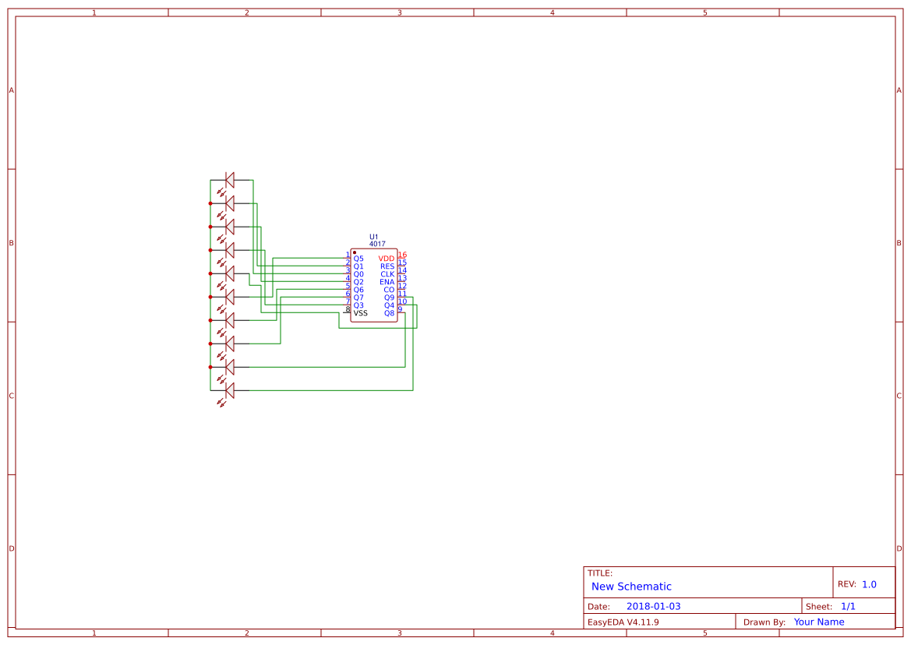Click the VDD pin label on U1
Screen dimensions: 911x645
click(x=386, y=258)
